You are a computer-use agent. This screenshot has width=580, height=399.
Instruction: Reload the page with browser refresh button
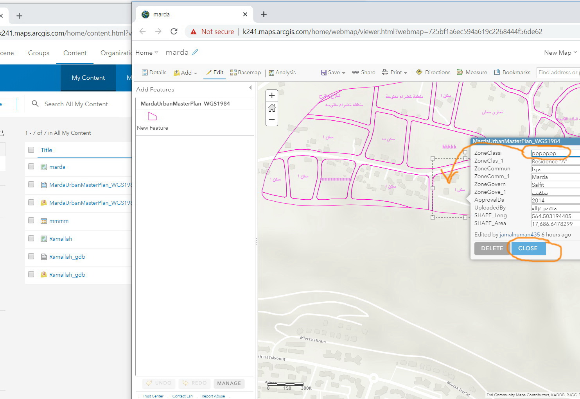(x=174, y=32)
